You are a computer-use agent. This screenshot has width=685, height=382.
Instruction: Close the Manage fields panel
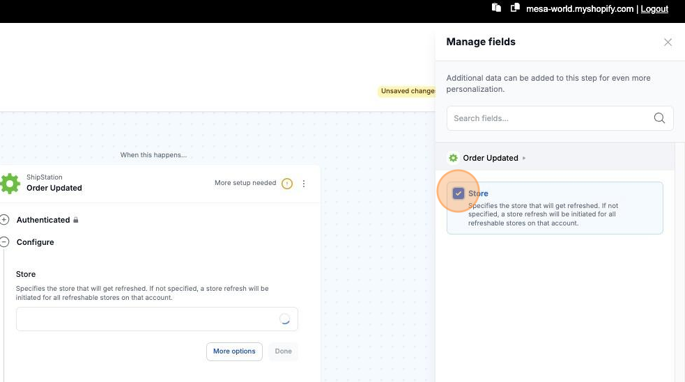click(x=668, y=42)
